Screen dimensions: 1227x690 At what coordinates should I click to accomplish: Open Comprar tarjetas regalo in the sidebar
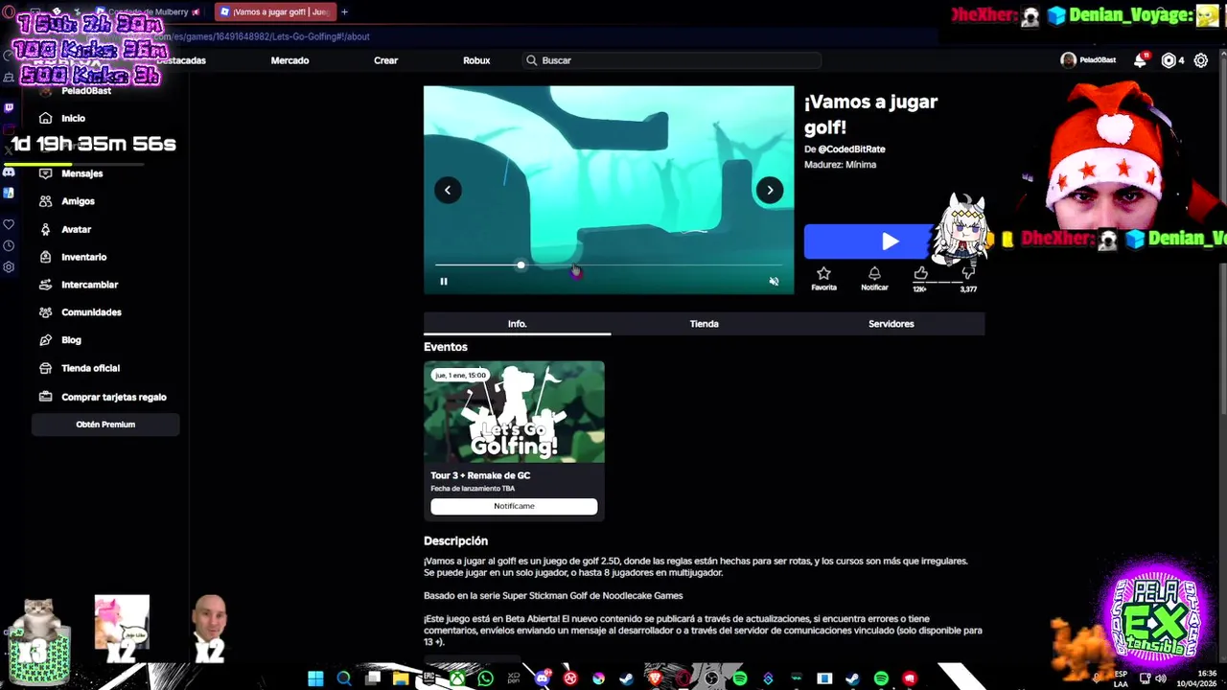click(113, 397)
